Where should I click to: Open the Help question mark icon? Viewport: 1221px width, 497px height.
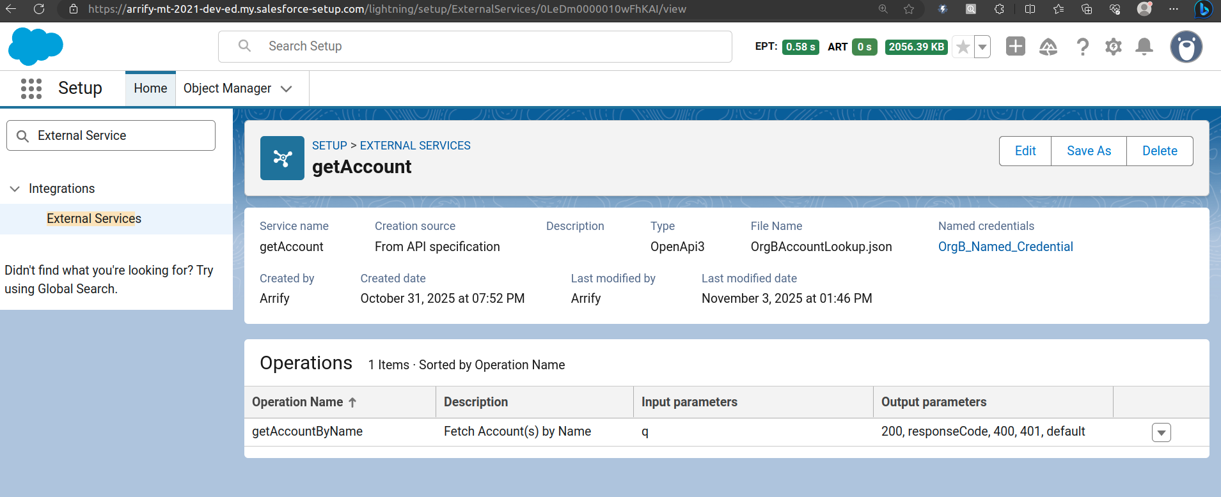[x=1082, y=47]
